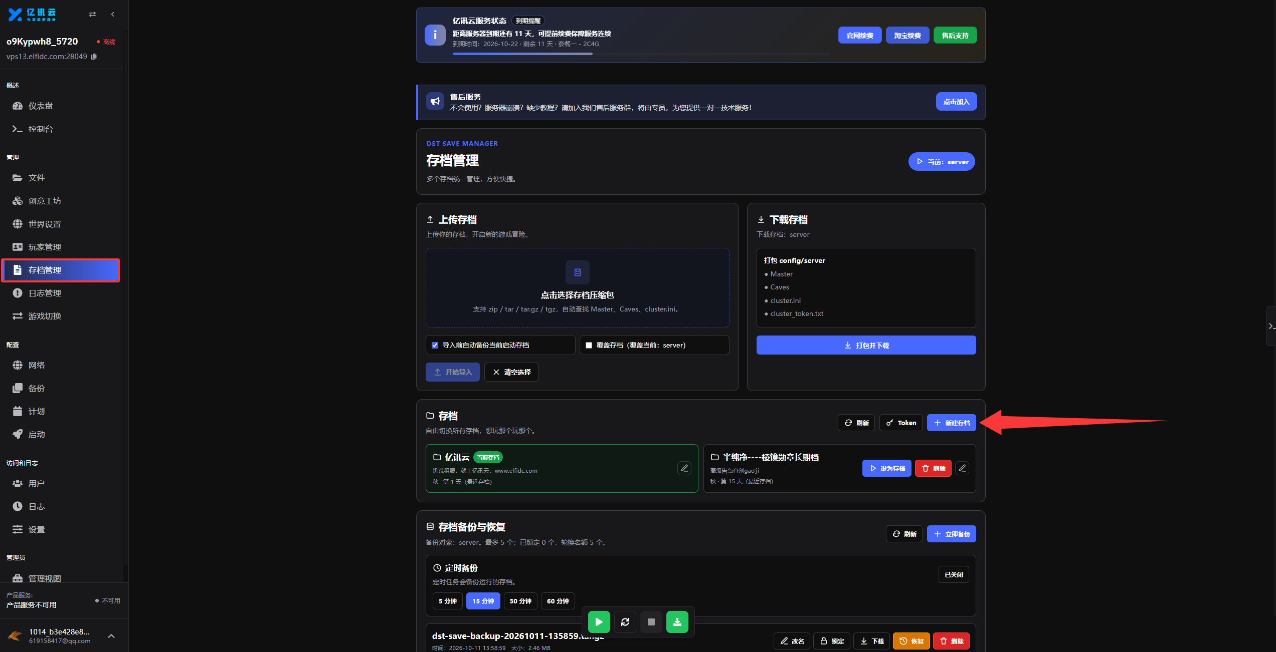Open the 备份 backups page
Screen dimensions: 1276x652
pos(60,388)
